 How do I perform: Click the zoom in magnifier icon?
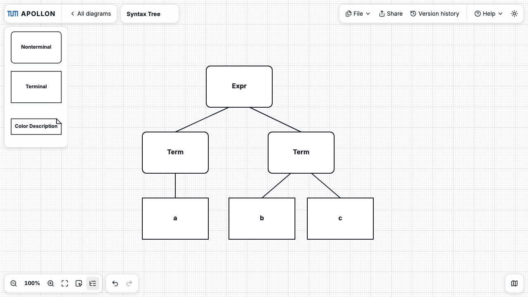coord(51,283)
